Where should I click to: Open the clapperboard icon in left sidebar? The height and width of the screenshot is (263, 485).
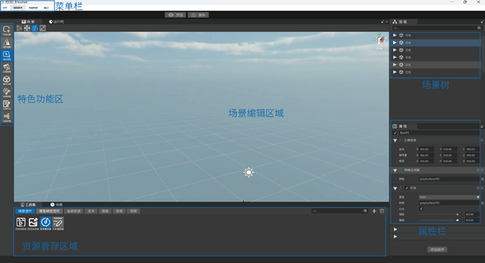coord(6,67)
